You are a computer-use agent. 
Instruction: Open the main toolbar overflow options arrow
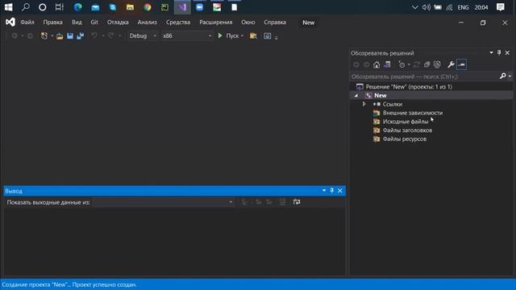276,38
